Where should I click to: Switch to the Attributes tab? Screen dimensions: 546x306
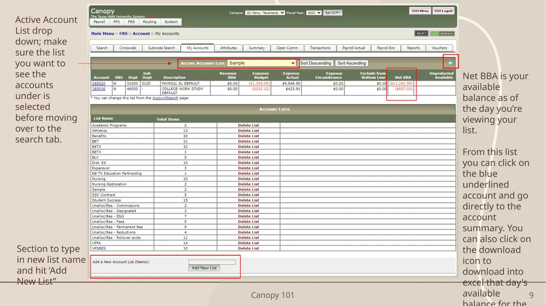(228, 48)
